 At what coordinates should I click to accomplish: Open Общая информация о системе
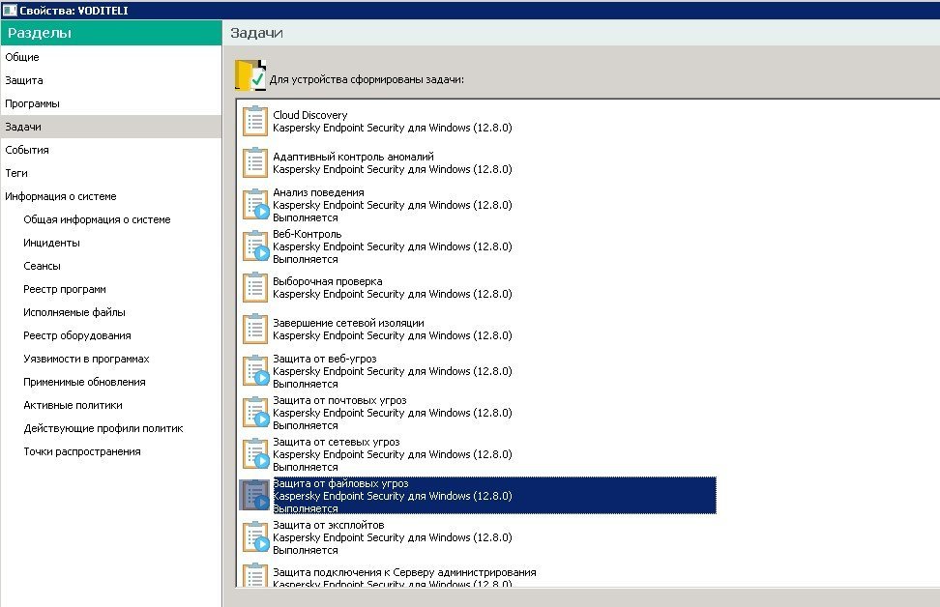[x=97, y=219]
